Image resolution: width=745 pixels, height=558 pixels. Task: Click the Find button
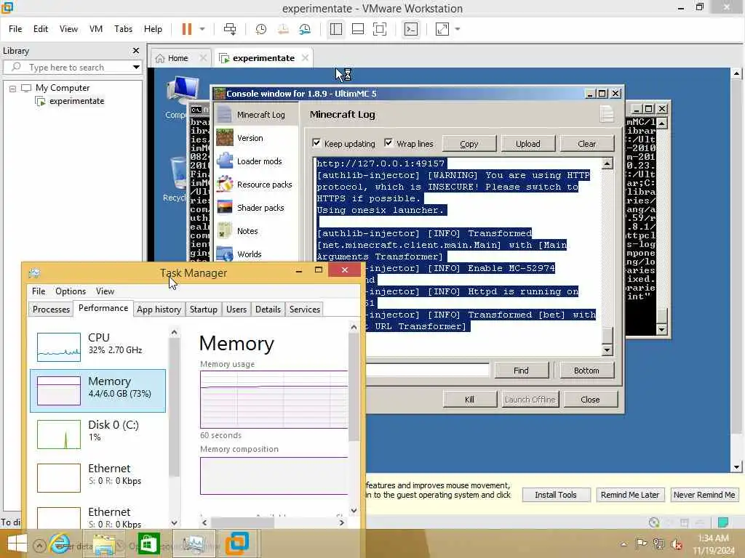point(521,371)
